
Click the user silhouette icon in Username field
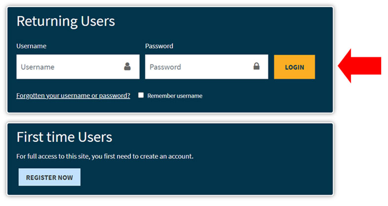tap(127, 67)
